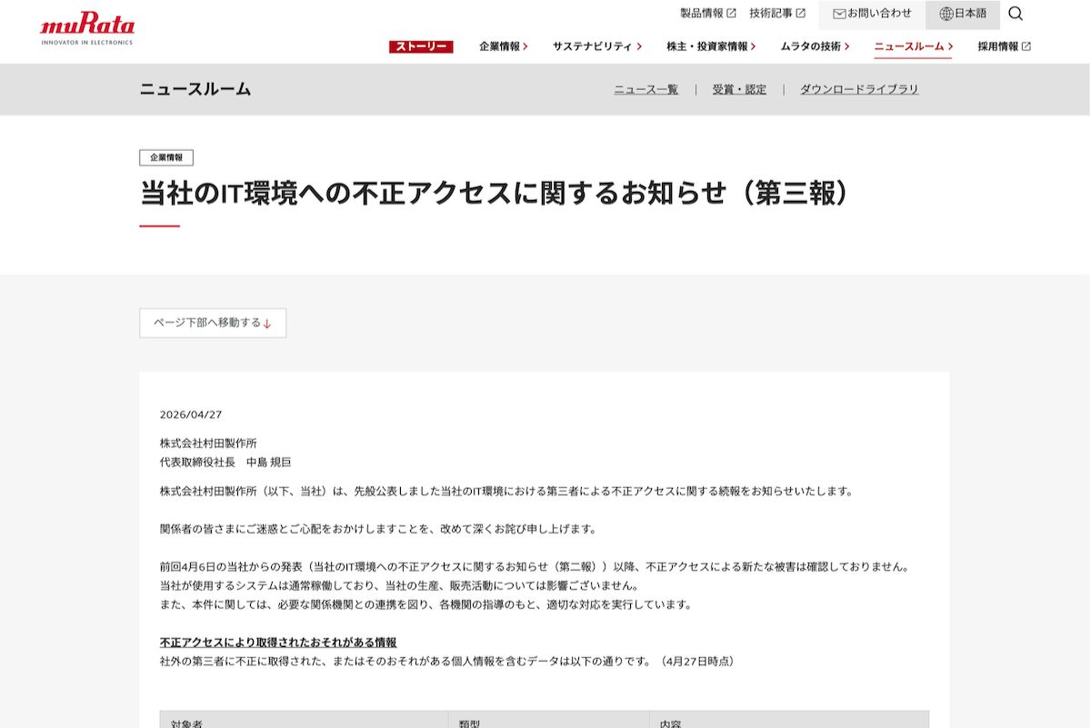This screenshot has width=1091, height=728.
Task: Click the text 代表取締役社長 中島 規巨
Action: pos(225,462)
